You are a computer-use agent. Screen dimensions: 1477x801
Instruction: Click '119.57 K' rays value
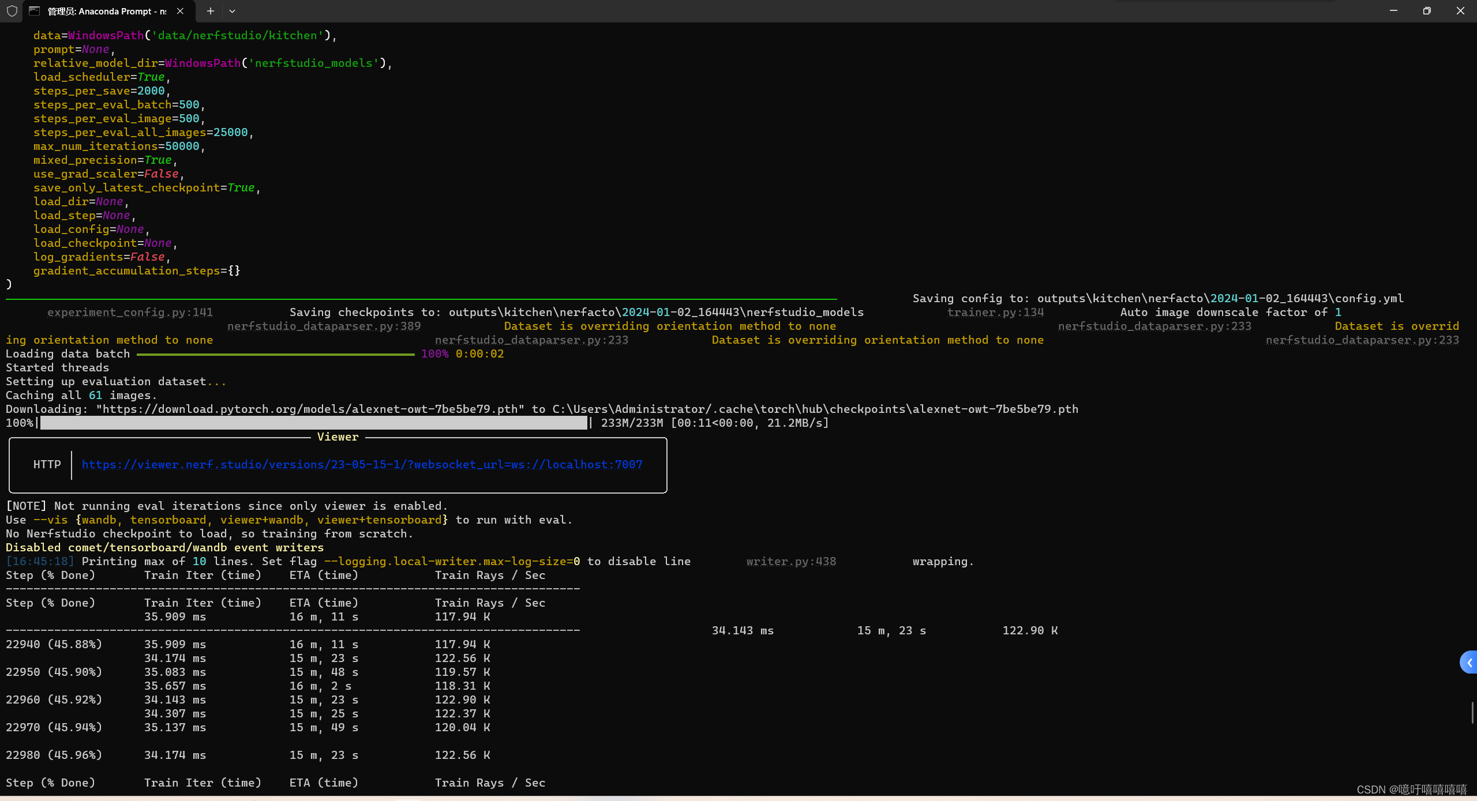[463, 672]
